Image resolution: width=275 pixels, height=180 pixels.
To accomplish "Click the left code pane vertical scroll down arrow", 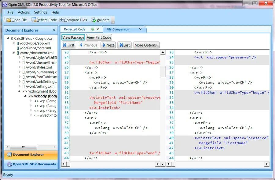I will click(163, 164).
